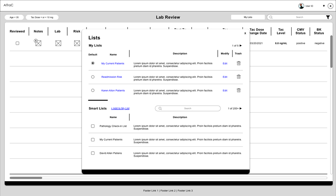Click the filter funnel icon in header

tap(328, 17)
